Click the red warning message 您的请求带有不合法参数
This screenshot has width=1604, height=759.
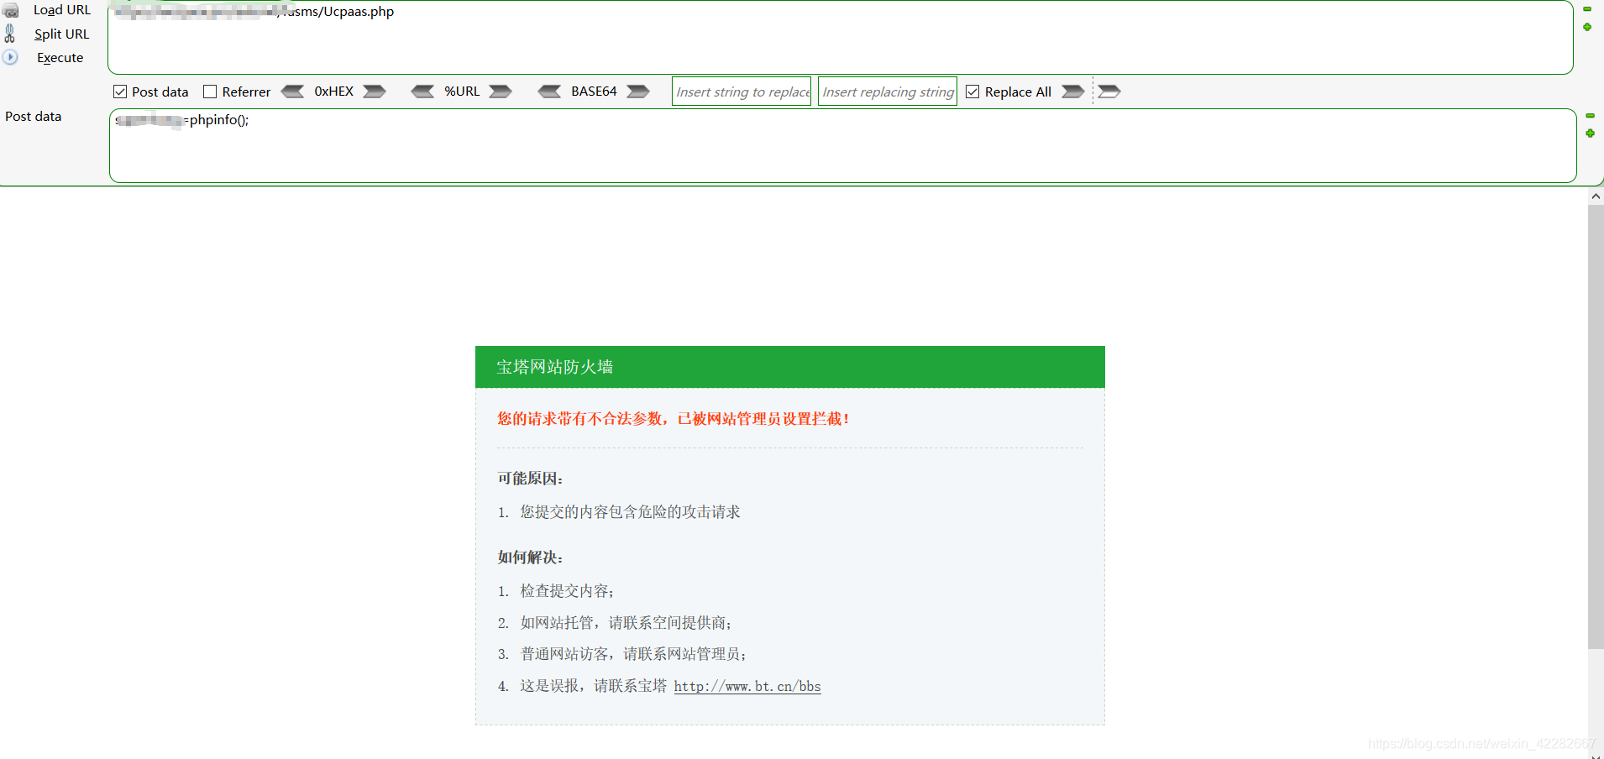[674, 419]
